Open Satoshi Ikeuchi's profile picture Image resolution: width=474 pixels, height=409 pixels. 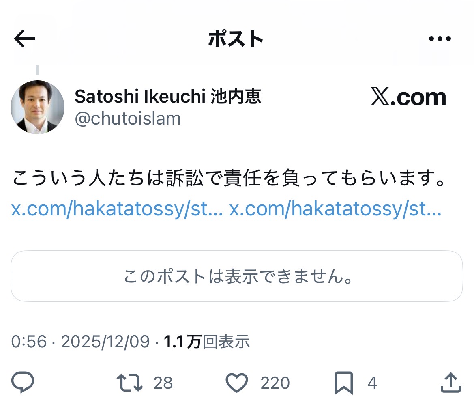(x=37, y=107)
